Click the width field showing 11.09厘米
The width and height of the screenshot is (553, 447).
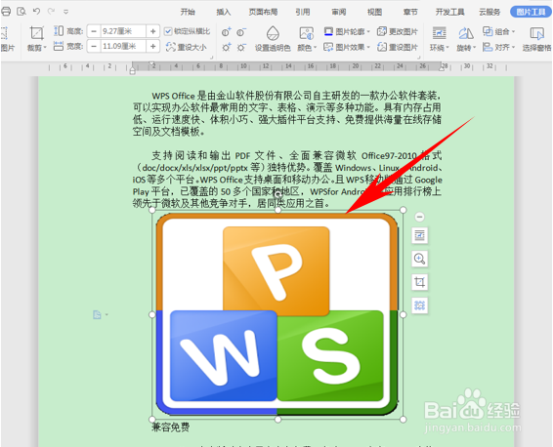pos(123,46)
